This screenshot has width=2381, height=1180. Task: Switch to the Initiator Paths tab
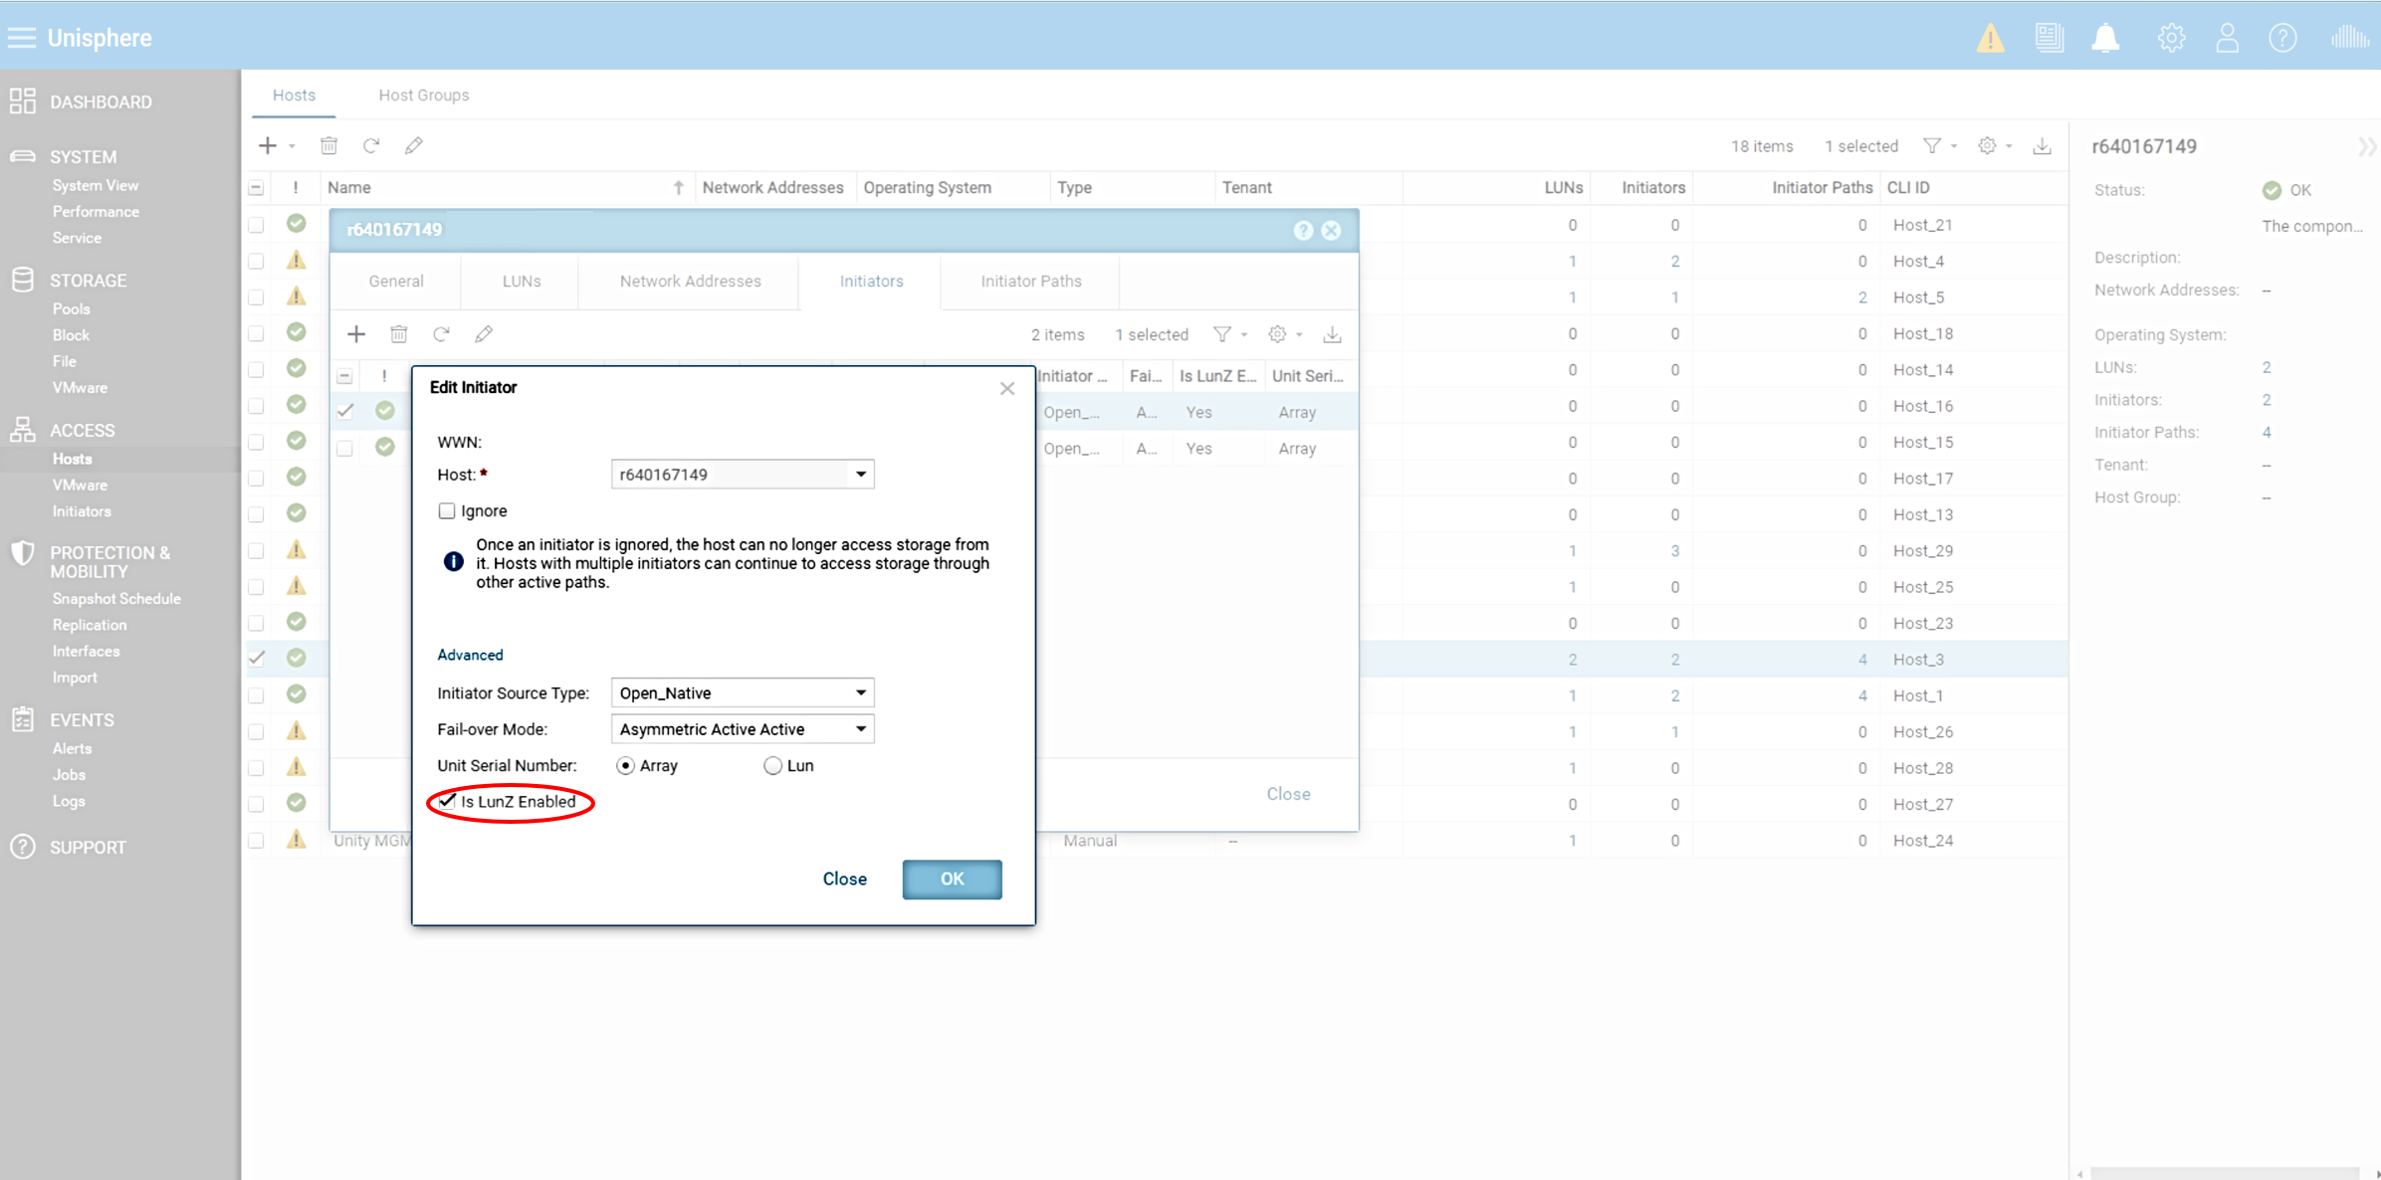pyautogui.click(x=1030, y=281)
